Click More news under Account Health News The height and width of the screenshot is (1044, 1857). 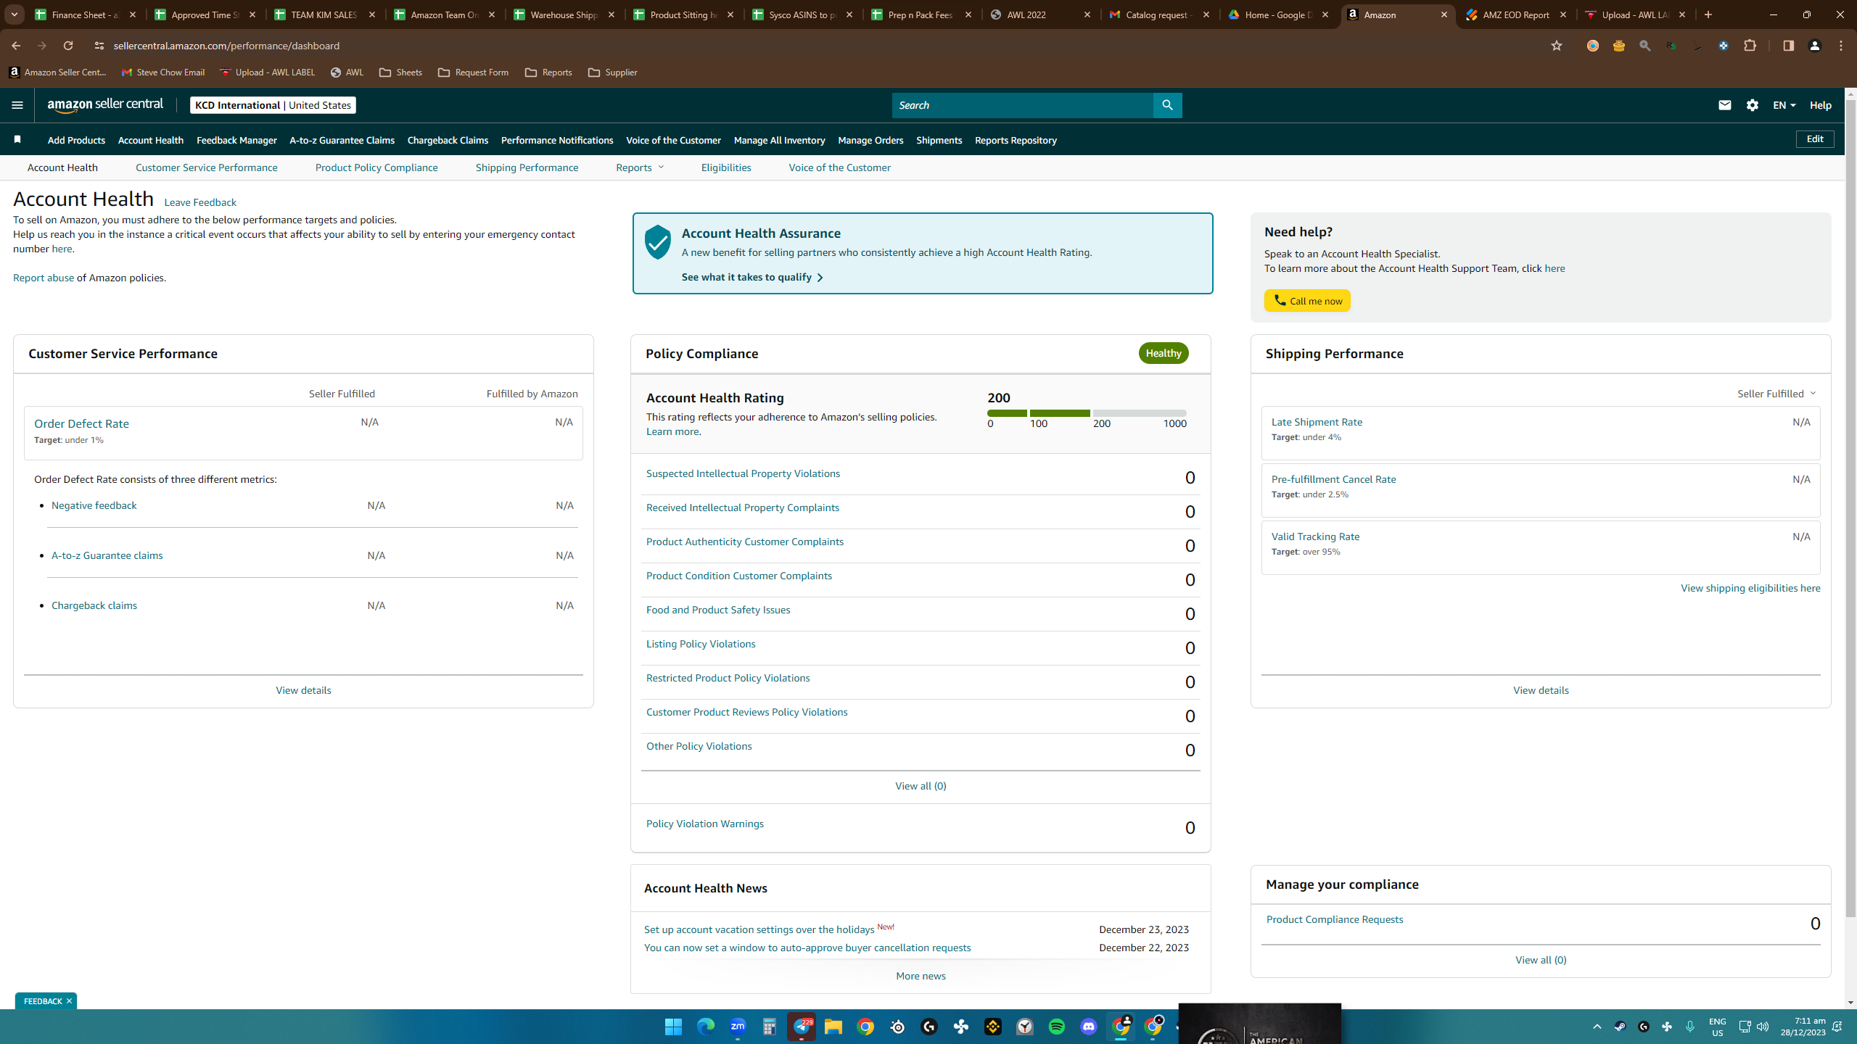[921, 976]
